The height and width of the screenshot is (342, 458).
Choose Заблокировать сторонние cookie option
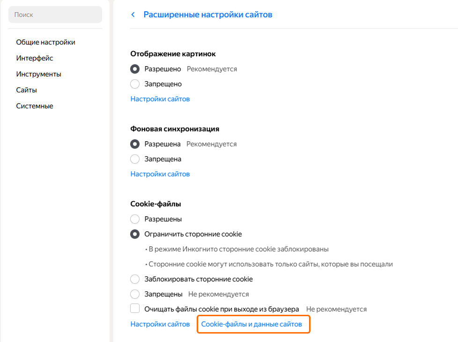point(135,279)
